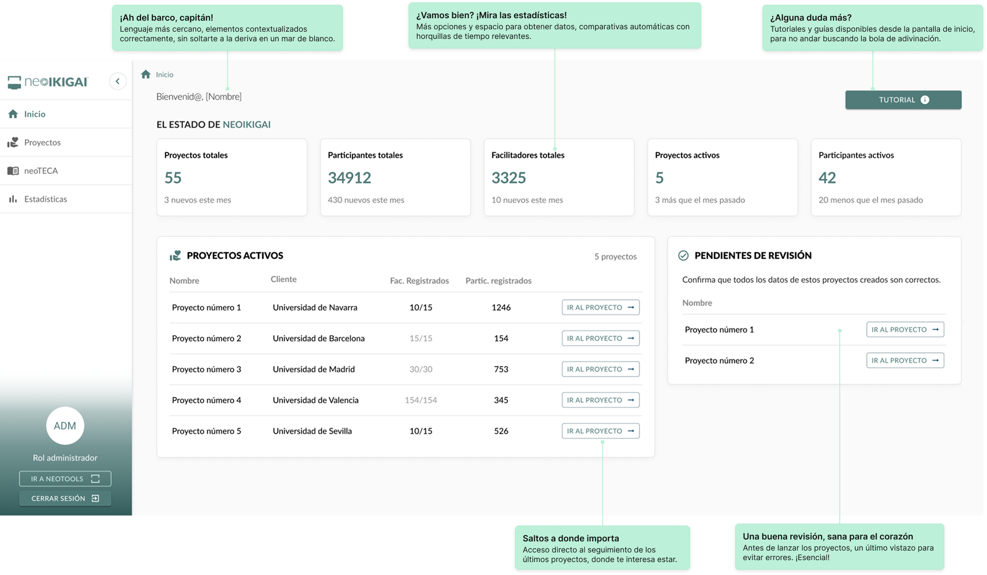
Task: Review Proyecto número 2 in Pendientes de Revisión
Action: coord(905,360)
